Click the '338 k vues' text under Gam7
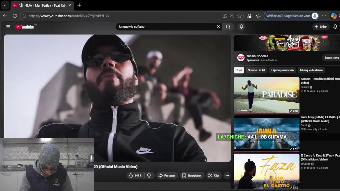 pos(307,129)
